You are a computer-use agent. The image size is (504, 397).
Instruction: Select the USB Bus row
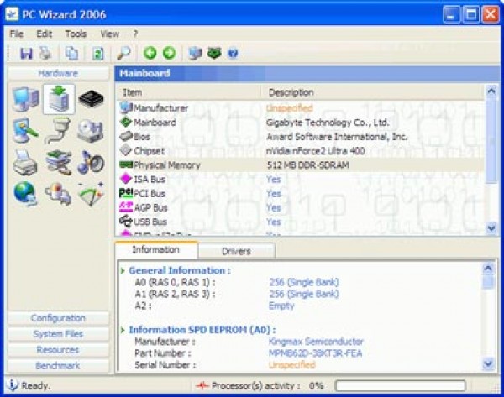point(300,222)
